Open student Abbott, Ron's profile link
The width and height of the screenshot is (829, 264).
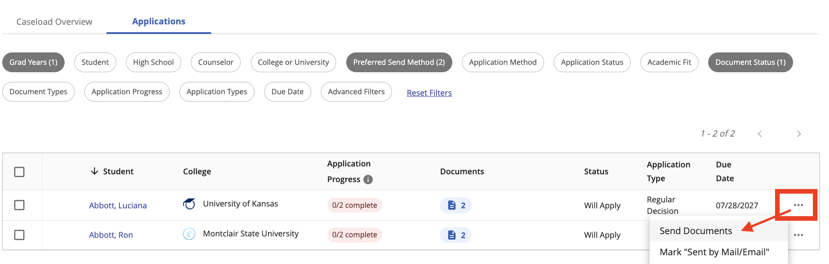tap(111, 235)
